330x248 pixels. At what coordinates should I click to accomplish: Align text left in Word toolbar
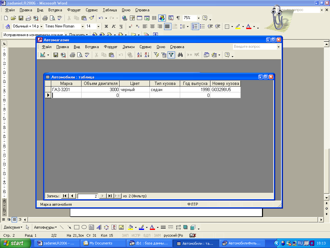click(x=145, y=26)
